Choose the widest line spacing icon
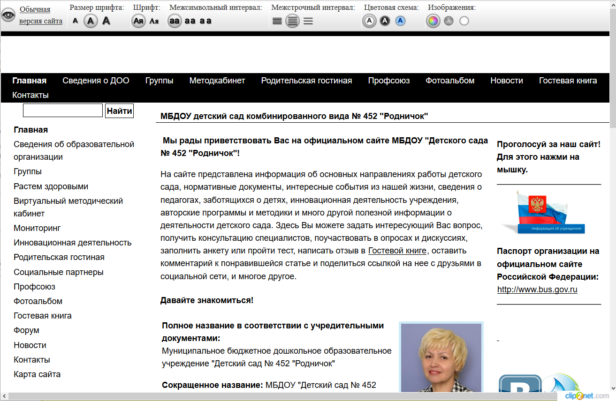 308,21
